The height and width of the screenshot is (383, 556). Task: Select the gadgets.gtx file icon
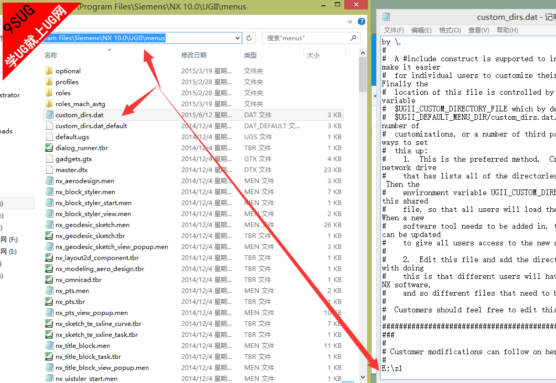(49, 159)
